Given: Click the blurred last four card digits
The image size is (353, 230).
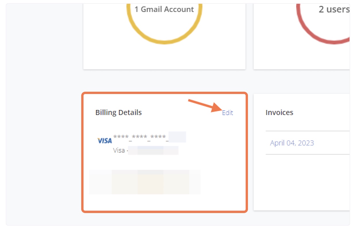Looking at the screenshot, I should [177, 137].
